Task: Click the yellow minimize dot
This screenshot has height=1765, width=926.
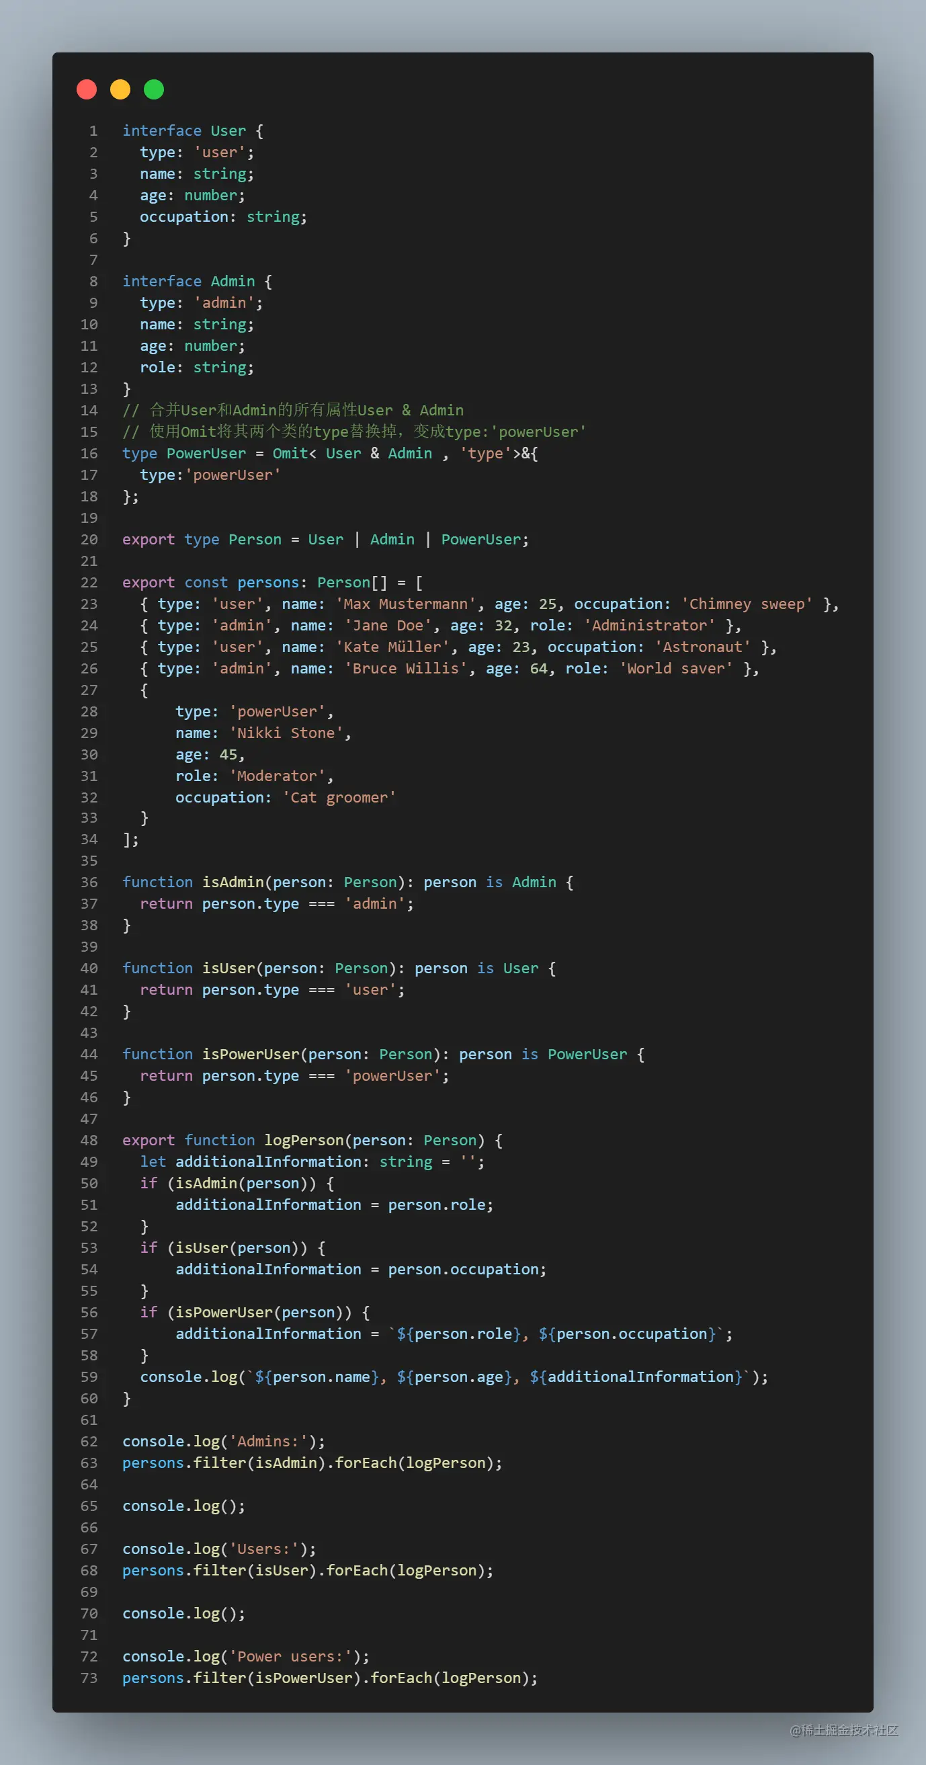Action: coord(120,90)
